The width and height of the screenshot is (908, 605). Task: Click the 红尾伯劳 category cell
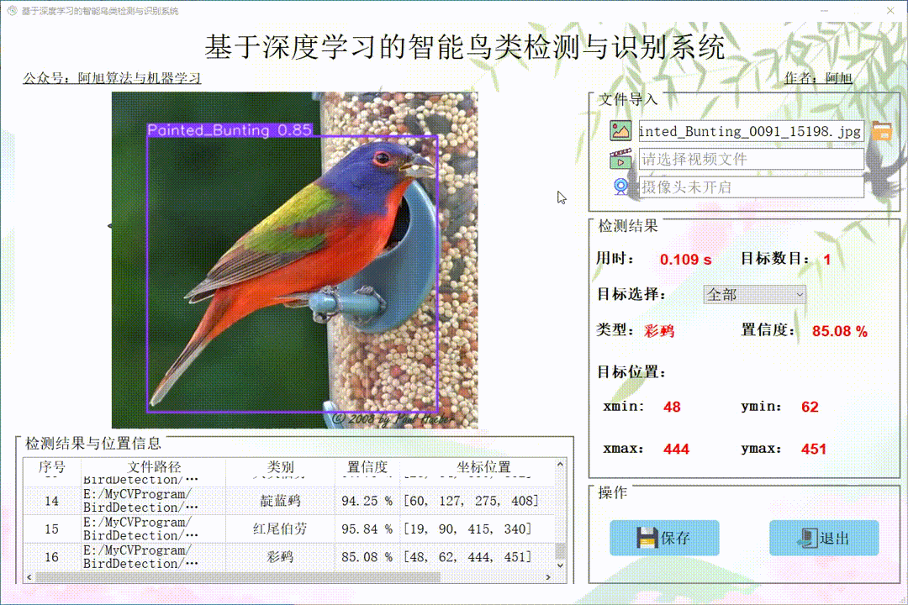[280, 529]
